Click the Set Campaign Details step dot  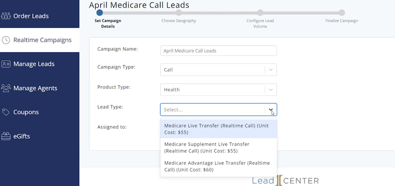pos(100,12)
